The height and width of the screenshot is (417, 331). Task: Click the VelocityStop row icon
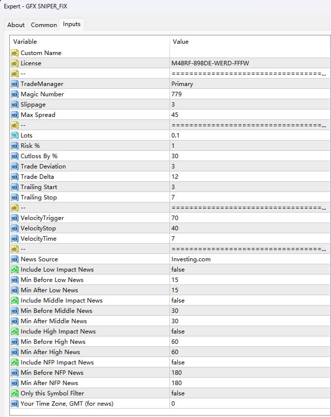[14, 228]
